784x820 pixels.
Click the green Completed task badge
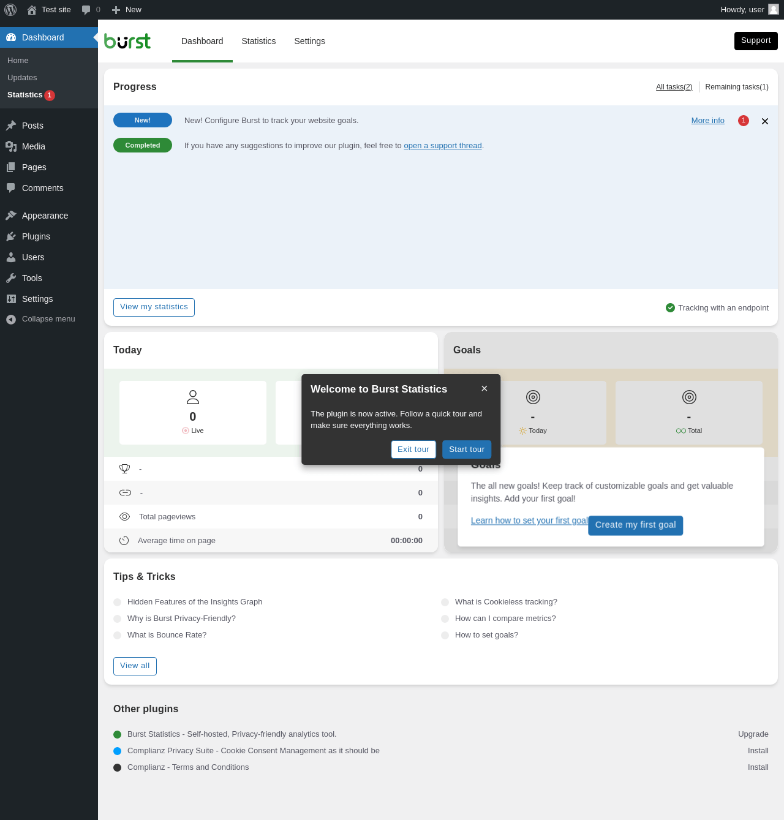pyautogui.click(x=143, y=145)
